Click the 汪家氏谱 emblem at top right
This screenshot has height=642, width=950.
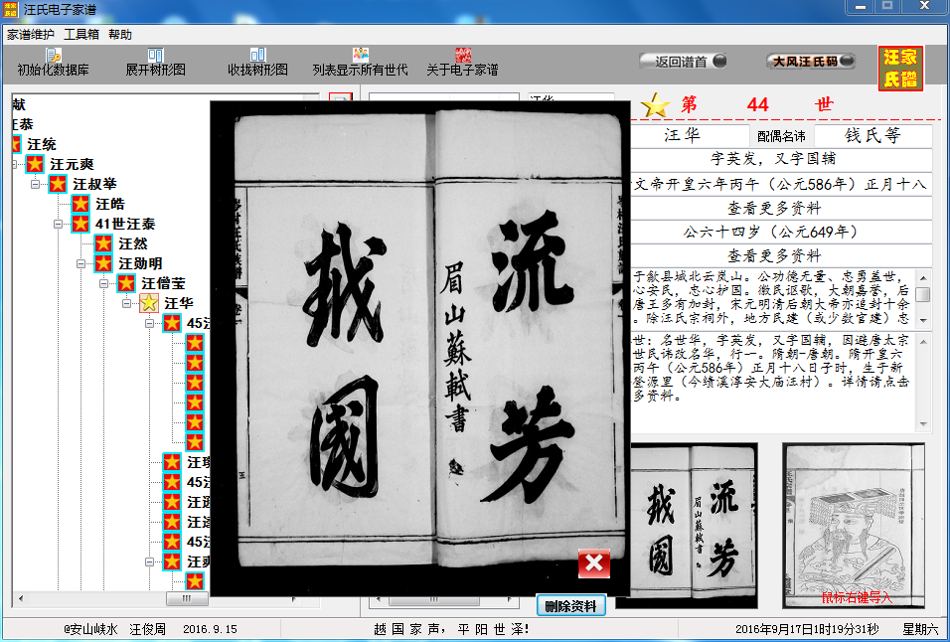coord(900,68)
